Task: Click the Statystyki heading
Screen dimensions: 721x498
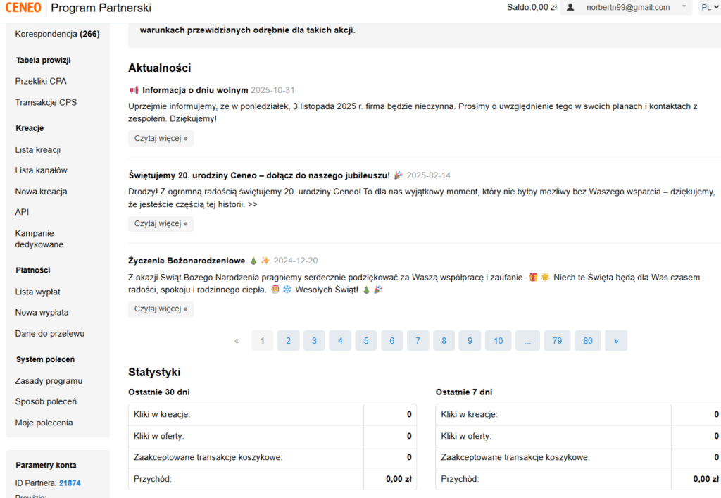Action: click(x=154, y=372)
